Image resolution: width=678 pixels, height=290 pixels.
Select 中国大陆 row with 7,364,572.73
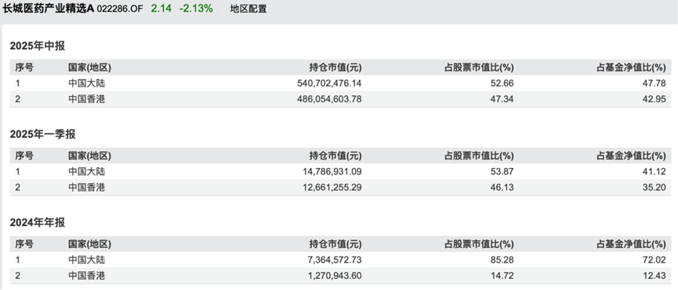[x=338, y=260]
